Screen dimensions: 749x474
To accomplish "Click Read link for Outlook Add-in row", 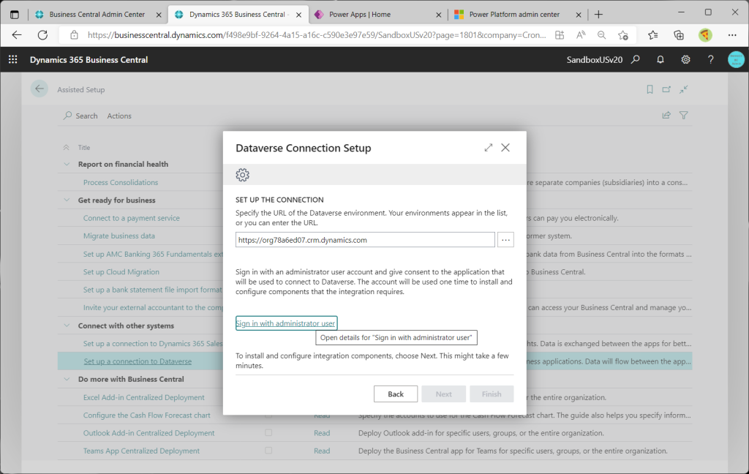I will point(322,433).
